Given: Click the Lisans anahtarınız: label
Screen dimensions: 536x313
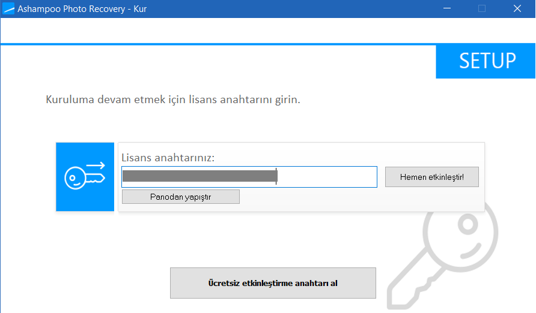Looking at the screenshot, I should tap(168, 158).
